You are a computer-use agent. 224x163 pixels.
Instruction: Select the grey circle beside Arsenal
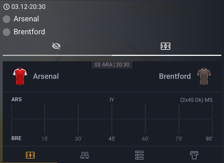pyautogui.click(x=6, y=19)
